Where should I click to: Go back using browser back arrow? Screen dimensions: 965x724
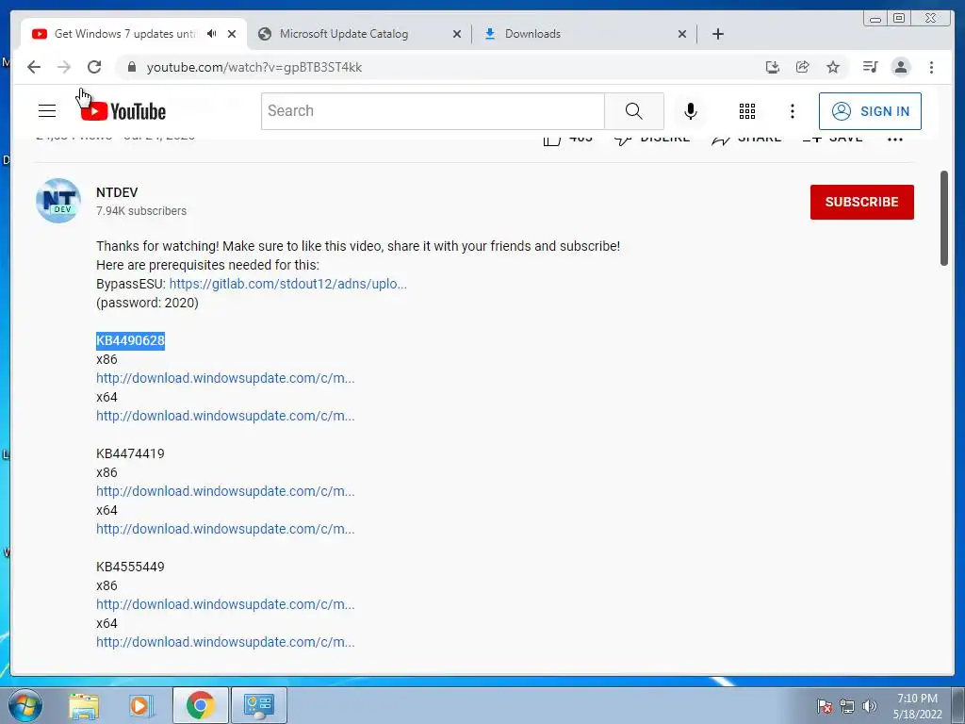pyautogui.click(x=34, y=67)
